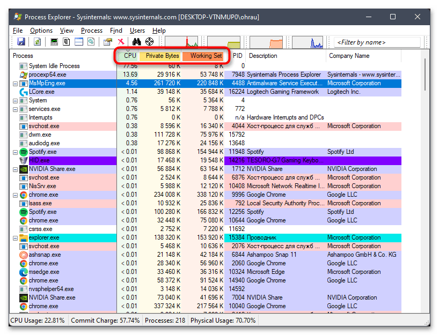Open Find Handle or DLL binoculars search
Screen dimensions: 439x335
(x=136, y=41)
